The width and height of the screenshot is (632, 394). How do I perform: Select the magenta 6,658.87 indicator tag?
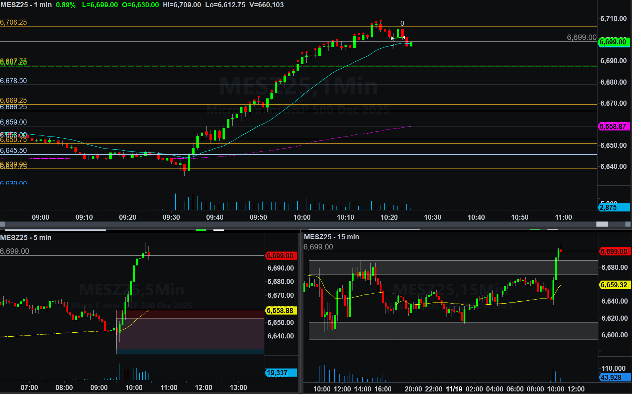coord(613,127)
